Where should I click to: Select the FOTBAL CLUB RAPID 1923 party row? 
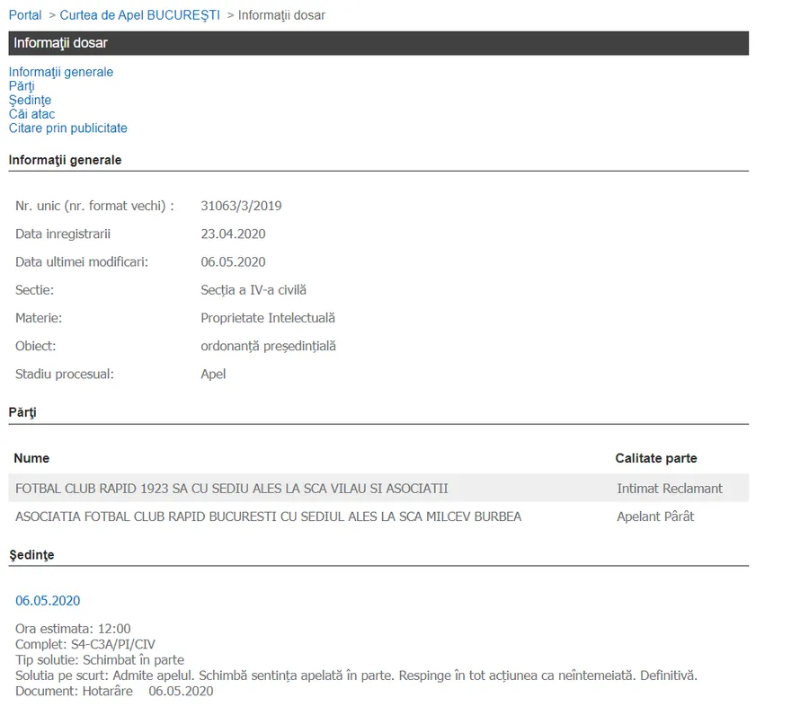pos(232,489)
